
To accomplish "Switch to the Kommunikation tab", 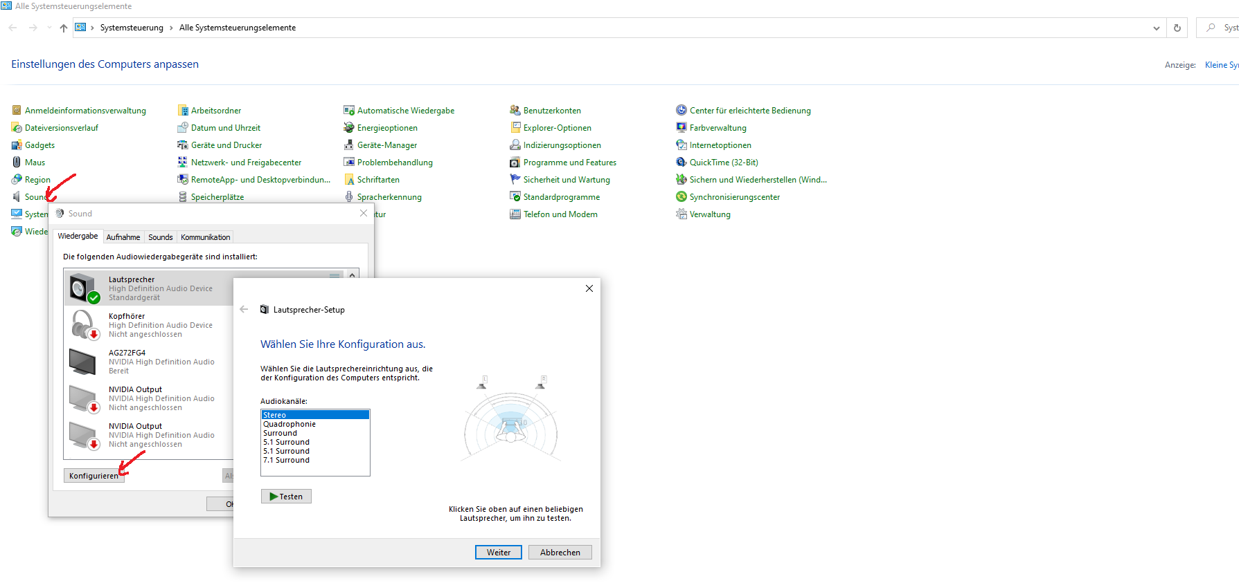I will [x=206, y=237].
